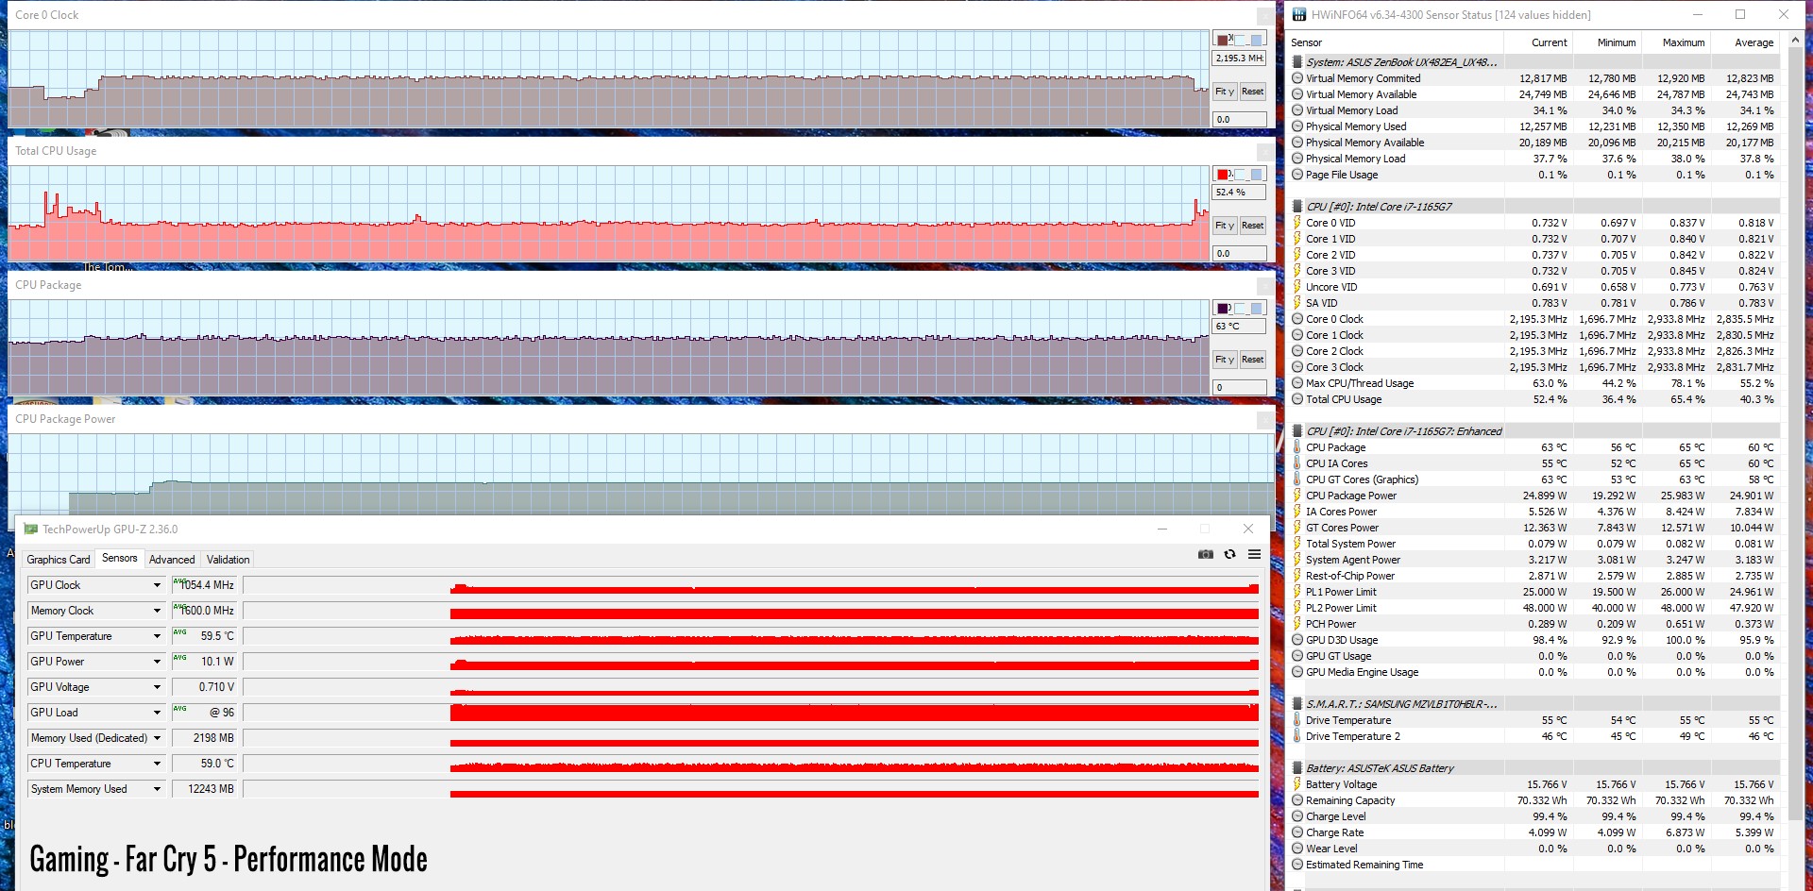1813x891 pixels.
Task: Click icon beside CPU GT Cores (Graphics)
Action: (1297, 479)
